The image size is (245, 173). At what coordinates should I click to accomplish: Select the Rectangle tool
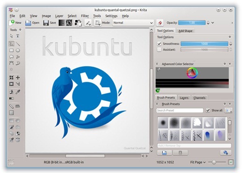11,51
